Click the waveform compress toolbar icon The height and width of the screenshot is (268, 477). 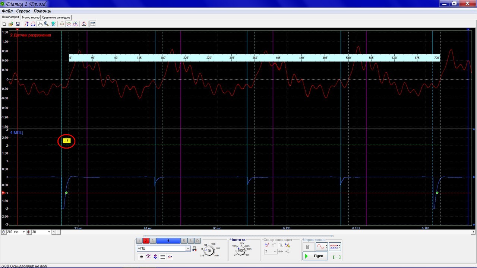[x=62, y=24]
